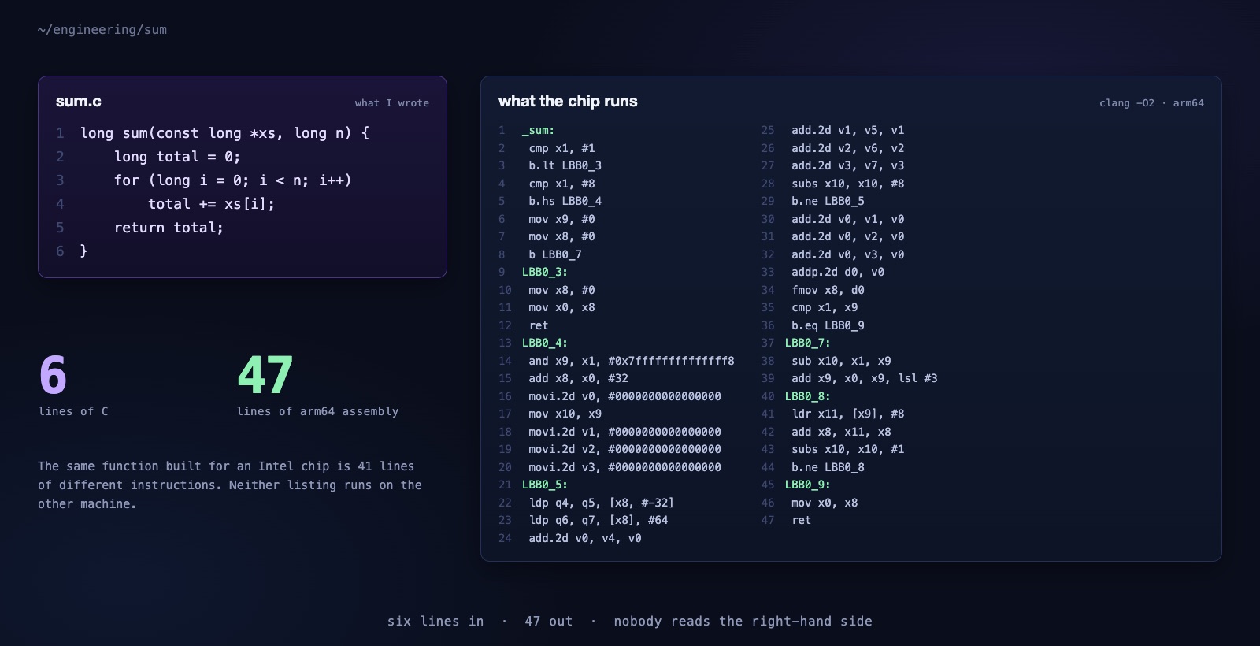
Task: Select the line "long total = 0;"
Action: 177,157
